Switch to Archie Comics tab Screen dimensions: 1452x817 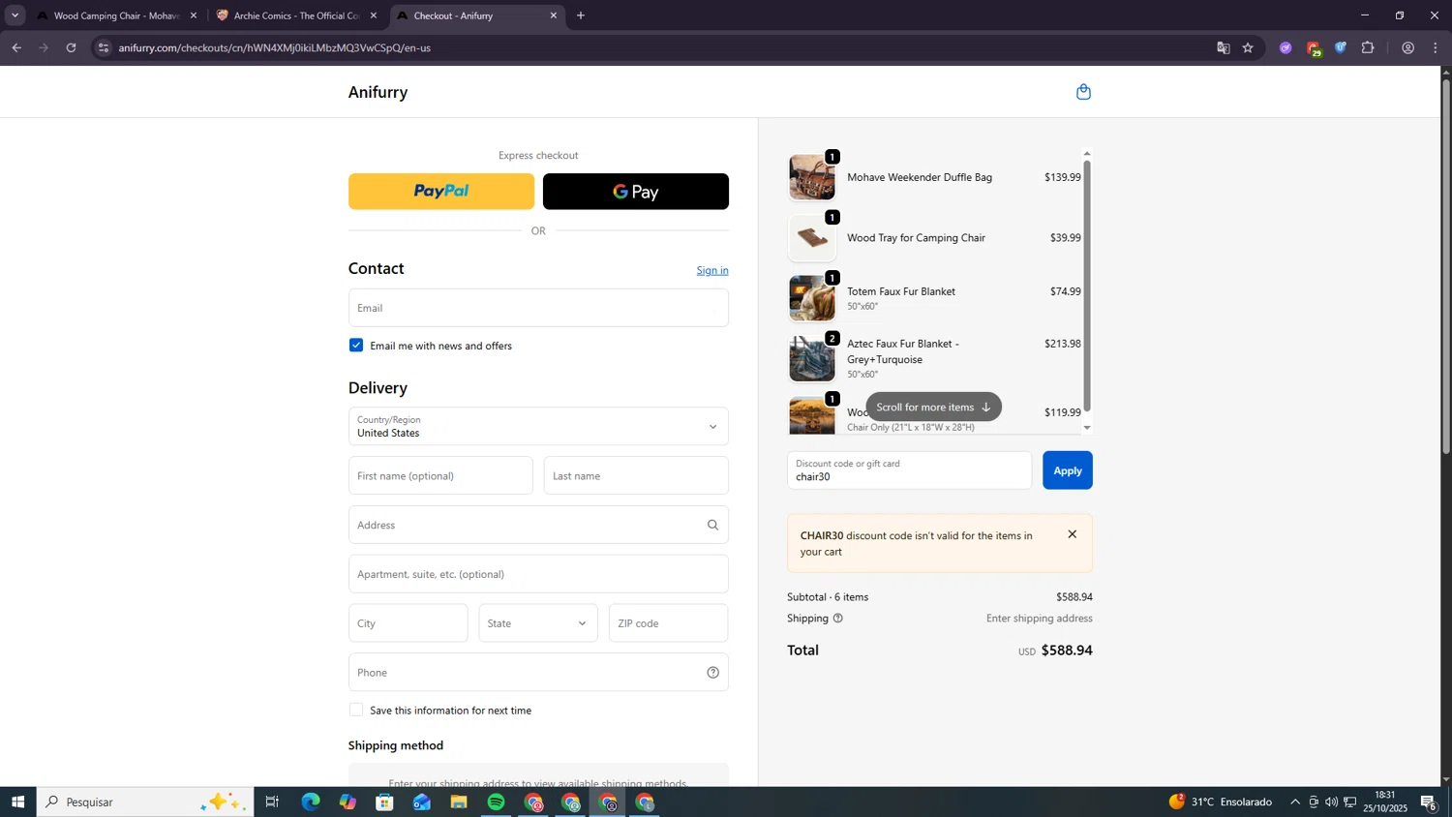pyautogui.click(x=295, y=15)
